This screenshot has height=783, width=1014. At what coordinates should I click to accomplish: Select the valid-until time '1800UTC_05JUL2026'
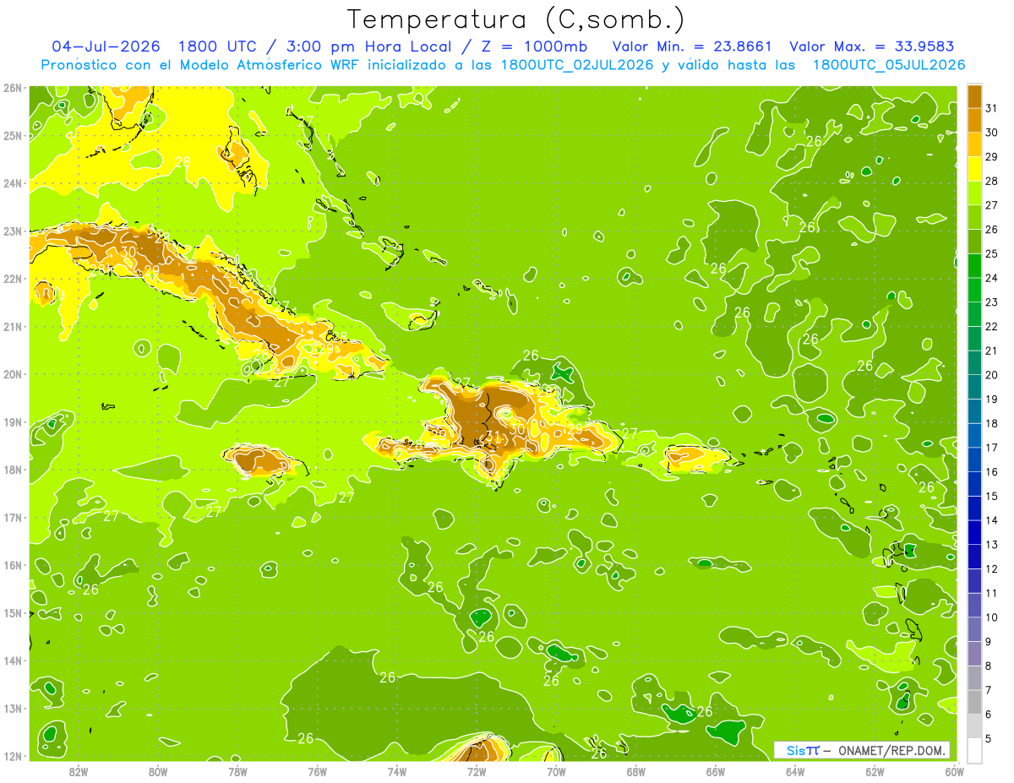click(x=889, y=65)
